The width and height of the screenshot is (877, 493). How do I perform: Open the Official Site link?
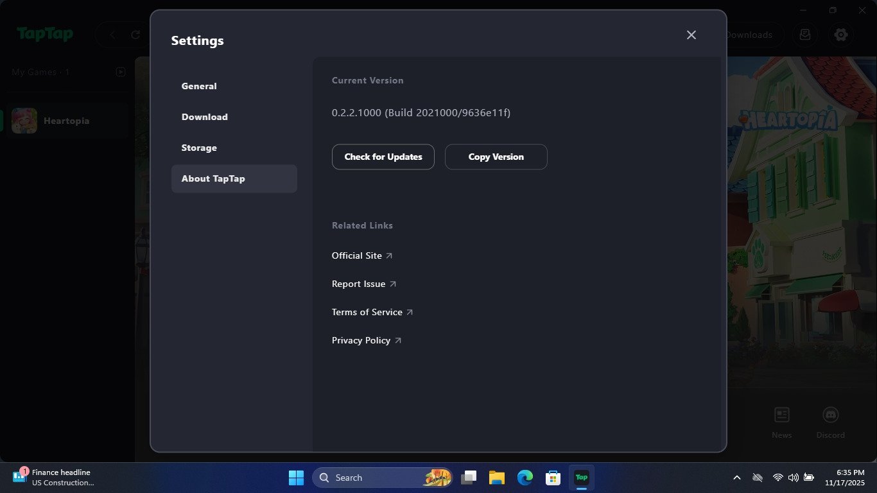tap(356, 255)
